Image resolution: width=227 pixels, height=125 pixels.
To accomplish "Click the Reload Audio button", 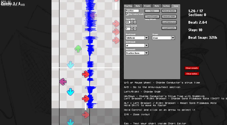I will tap(169, 11).
